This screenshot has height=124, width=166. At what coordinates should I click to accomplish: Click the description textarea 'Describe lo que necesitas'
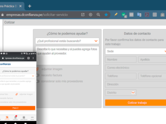coord(67,55)
